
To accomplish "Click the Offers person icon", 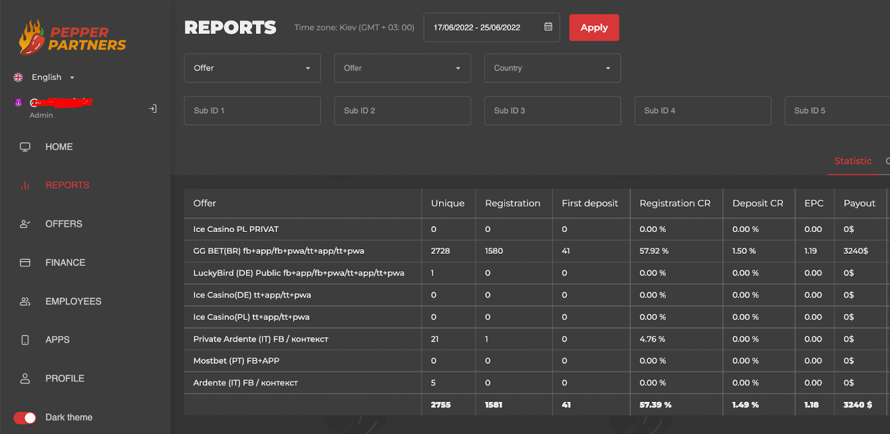I will [x=25, y=224].
